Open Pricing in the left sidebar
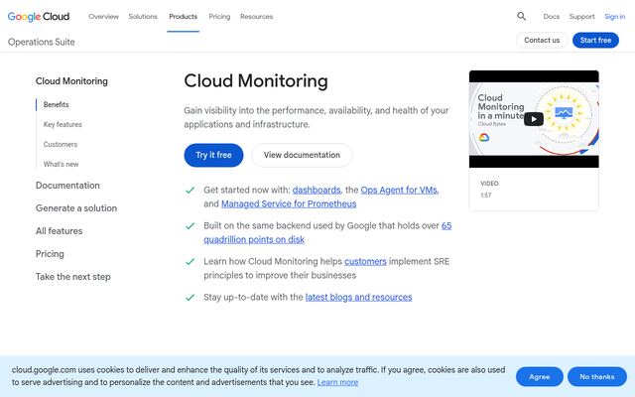Image resolution: width=635 pixels, height=397 pixels. (x=50, y=254)
